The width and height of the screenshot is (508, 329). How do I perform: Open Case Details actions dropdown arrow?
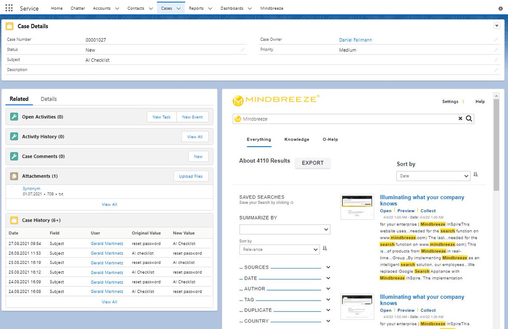point(497,26)
